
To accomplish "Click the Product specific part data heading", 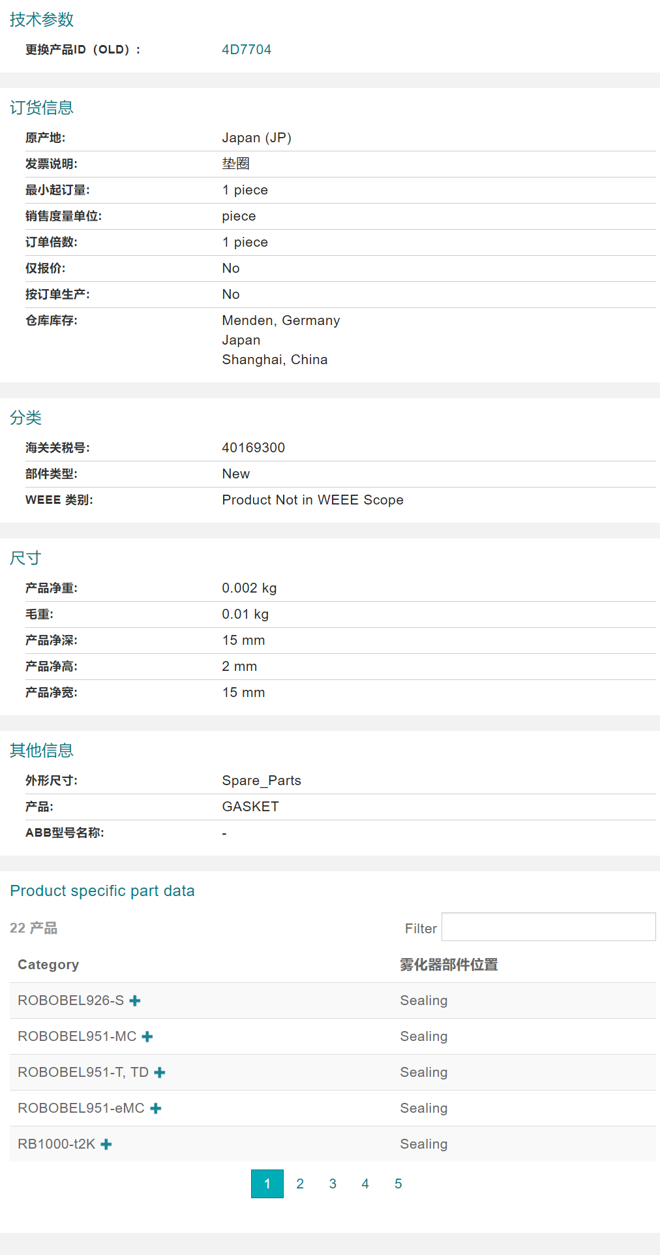I will click(102, 891).
